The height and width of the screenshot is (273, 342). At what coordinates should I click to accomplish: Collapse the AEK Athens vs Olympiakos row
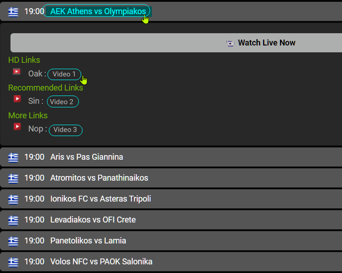(x=98, y=11)
